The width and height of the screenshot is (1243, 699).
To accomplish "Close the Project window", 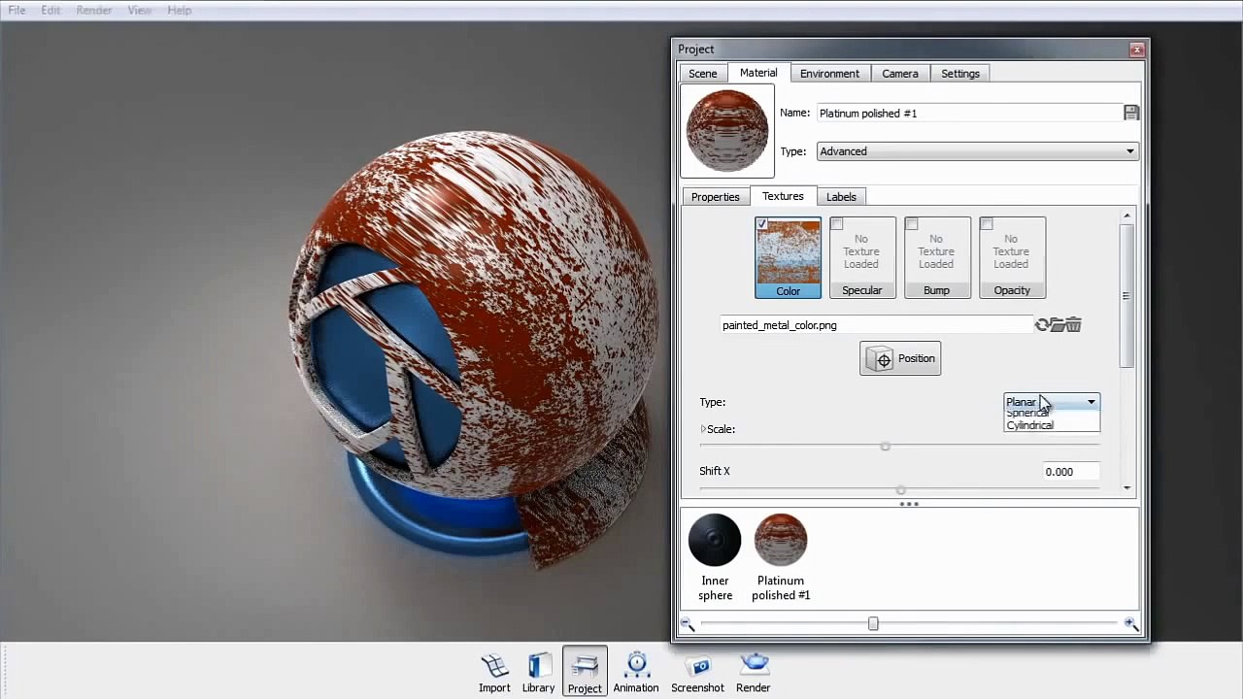I will tap(1136, 50).
